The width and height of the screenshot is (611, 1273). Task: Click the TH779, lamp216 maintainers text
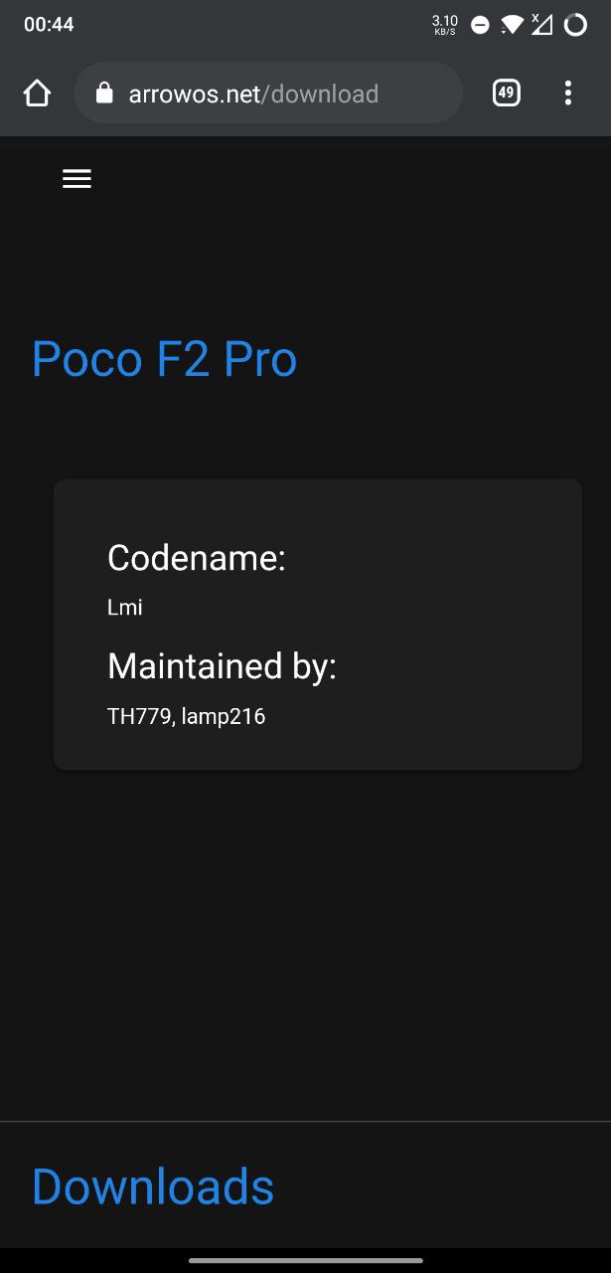(x=187, y=716)
